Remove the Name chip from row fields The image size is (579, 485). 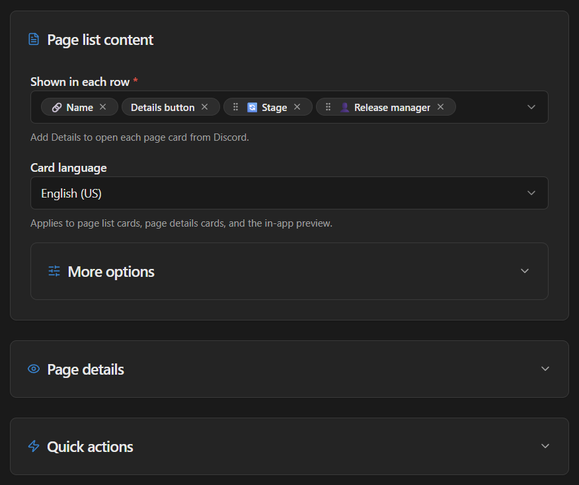coord(102,107)
